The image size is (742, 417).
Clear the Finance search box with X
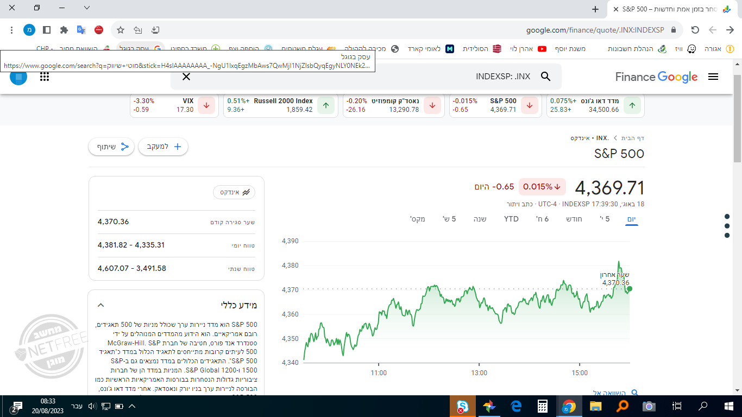pos(186,77)
